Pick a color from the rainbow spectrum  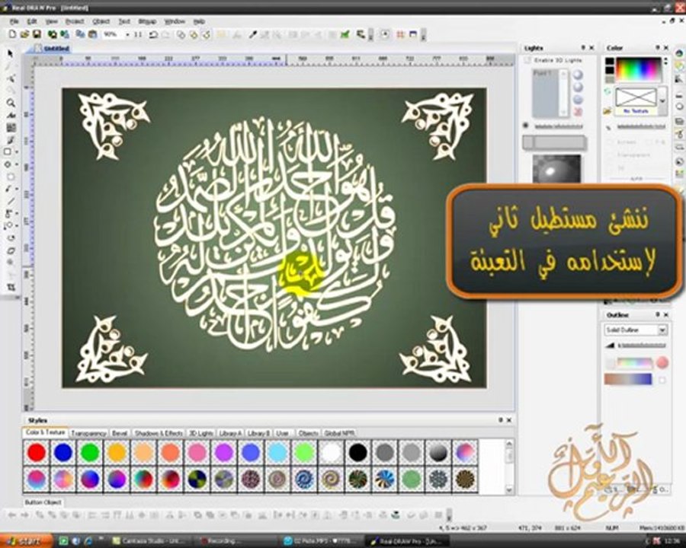point(638,69)
